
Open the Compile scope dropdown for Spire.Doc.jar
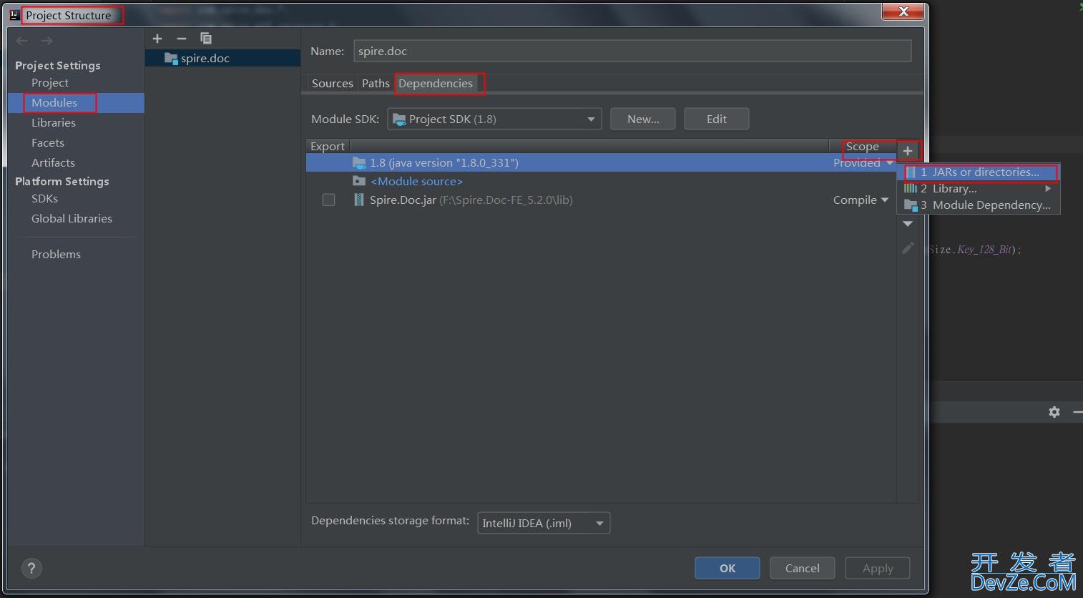pyautogui.click(x=860, y=200)
